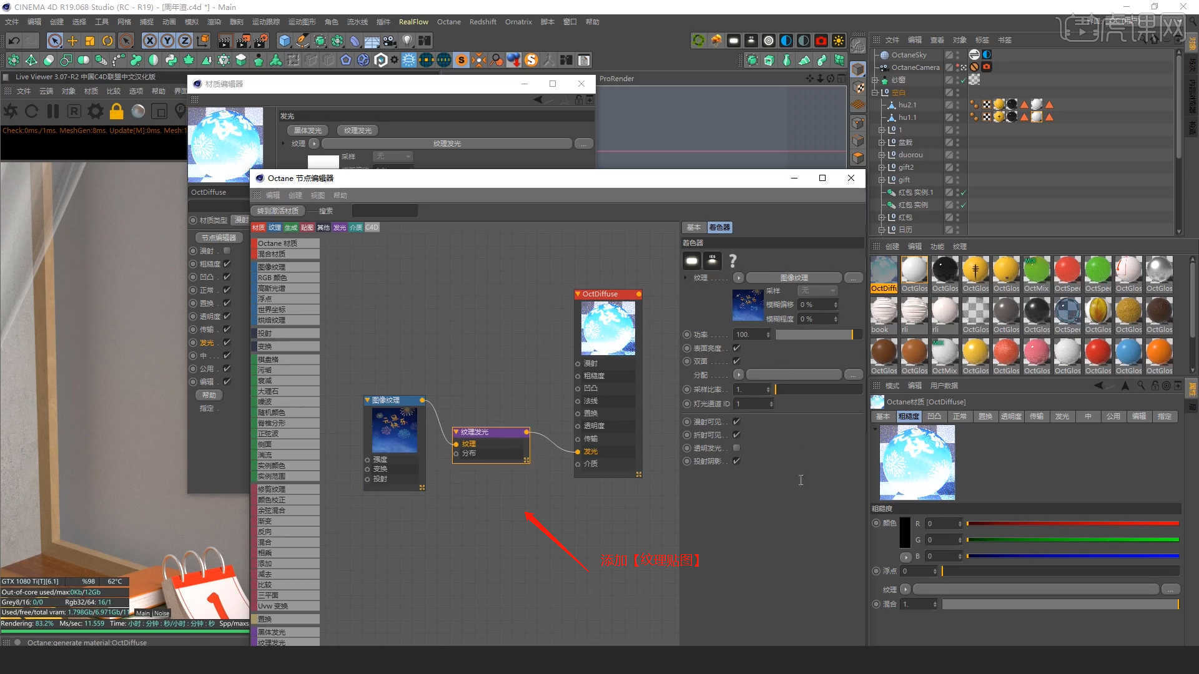Click the 黑体发光 button
The height and width of the screenshot is (674, 1199).
coord(307,130)
